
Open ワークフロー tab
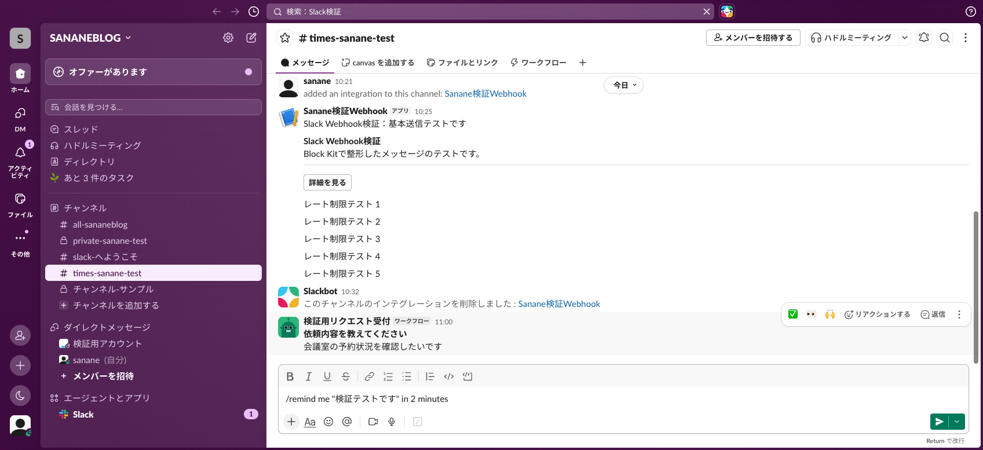[x=538, y=63]
